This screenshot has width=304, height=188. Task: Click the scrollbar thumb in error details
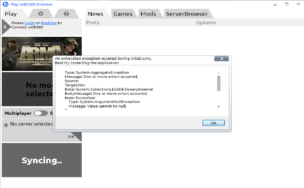pos(219,83)
